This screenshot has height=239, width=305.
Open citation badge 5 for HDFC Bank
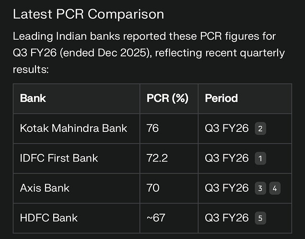coord(260,218)
